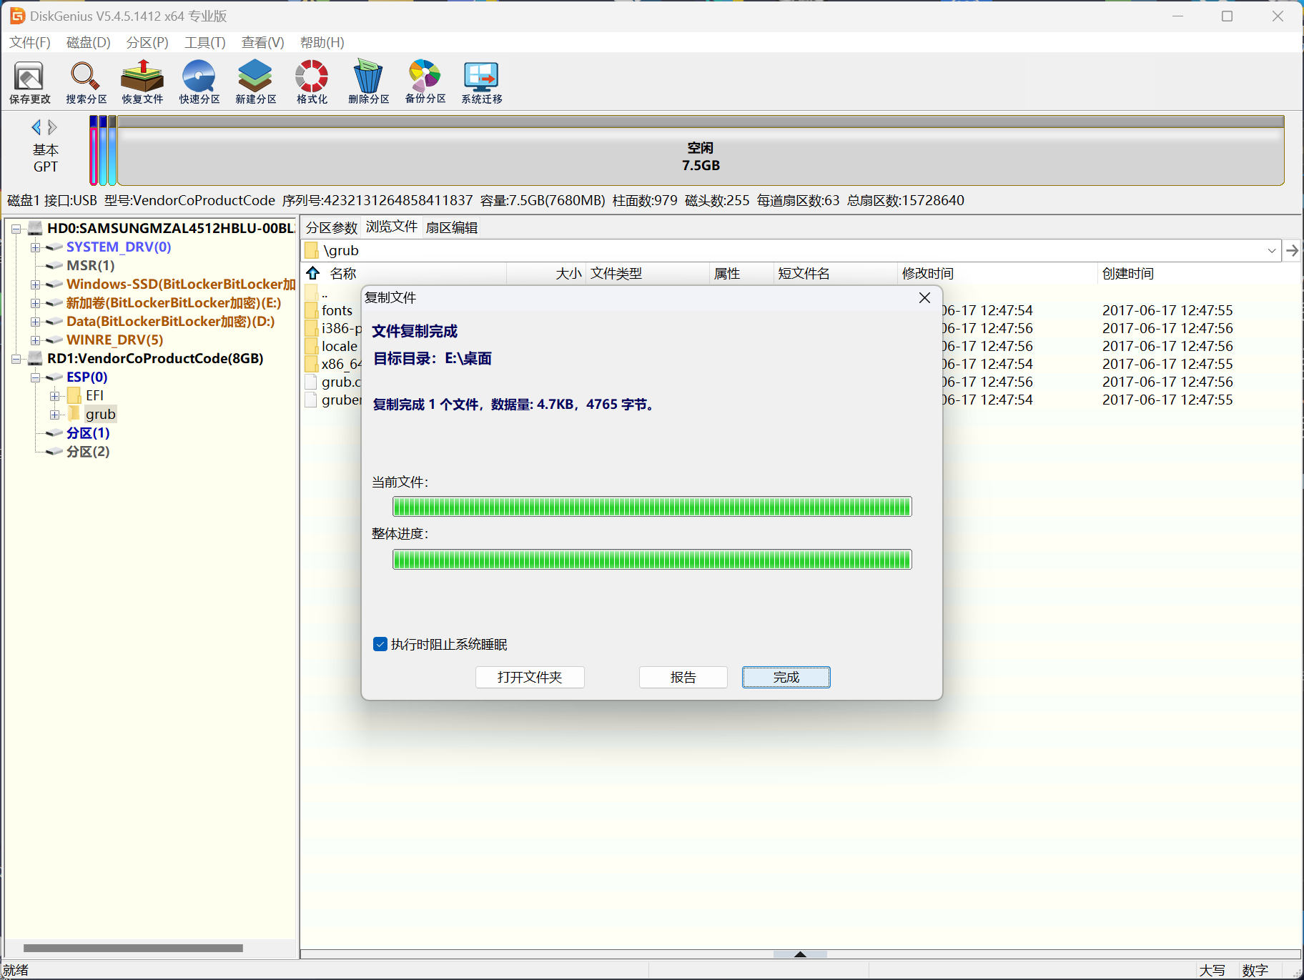Click the DiskGenius app logo in title bar
The image size is (1304, 980).
pos(17,16)
